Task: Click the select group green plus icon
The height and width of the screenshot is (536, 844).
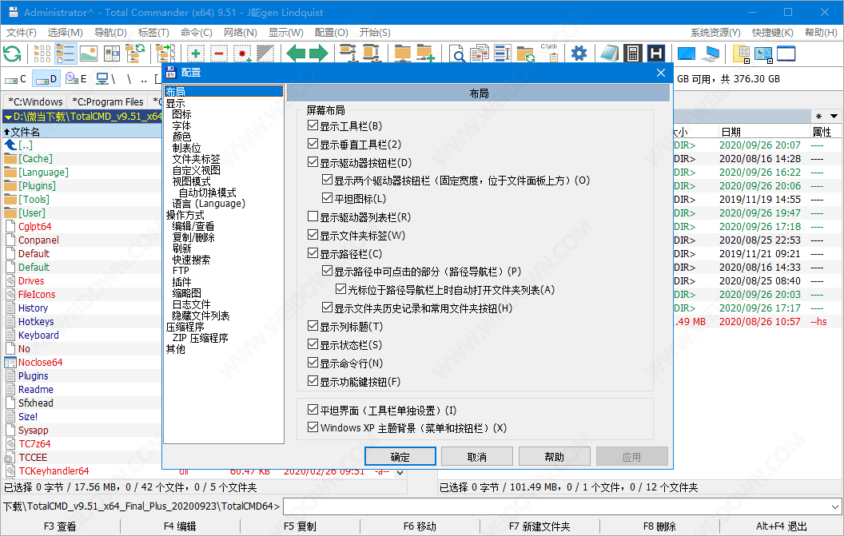Action: (x=195, y=54)
